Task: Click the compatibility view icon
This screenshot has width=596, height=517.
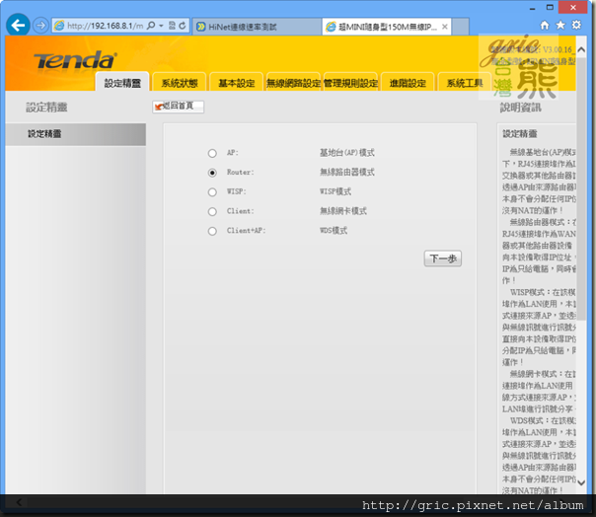Action: (172, 26)
